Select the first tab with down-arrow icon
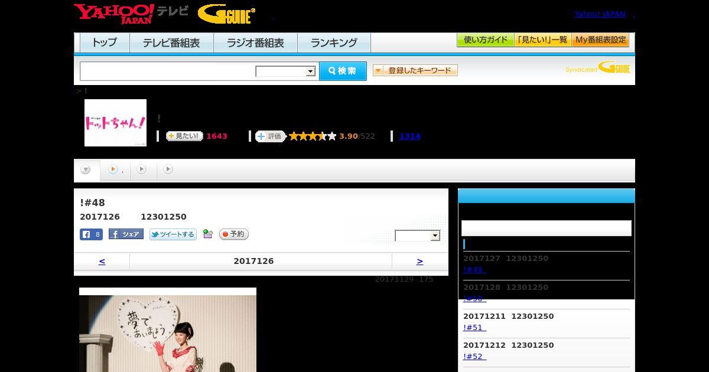709x372 pixels. click(86, 170)
